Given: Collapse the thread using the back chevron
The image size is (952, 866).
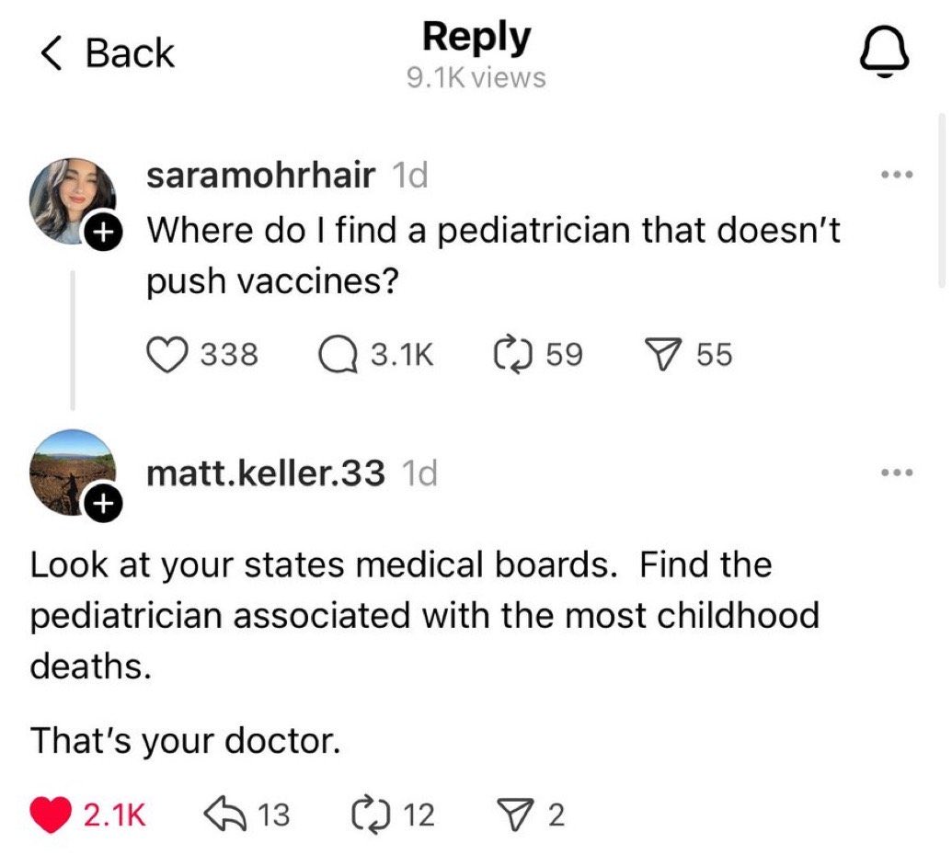Looking at the screenshot, I should 54,52.
